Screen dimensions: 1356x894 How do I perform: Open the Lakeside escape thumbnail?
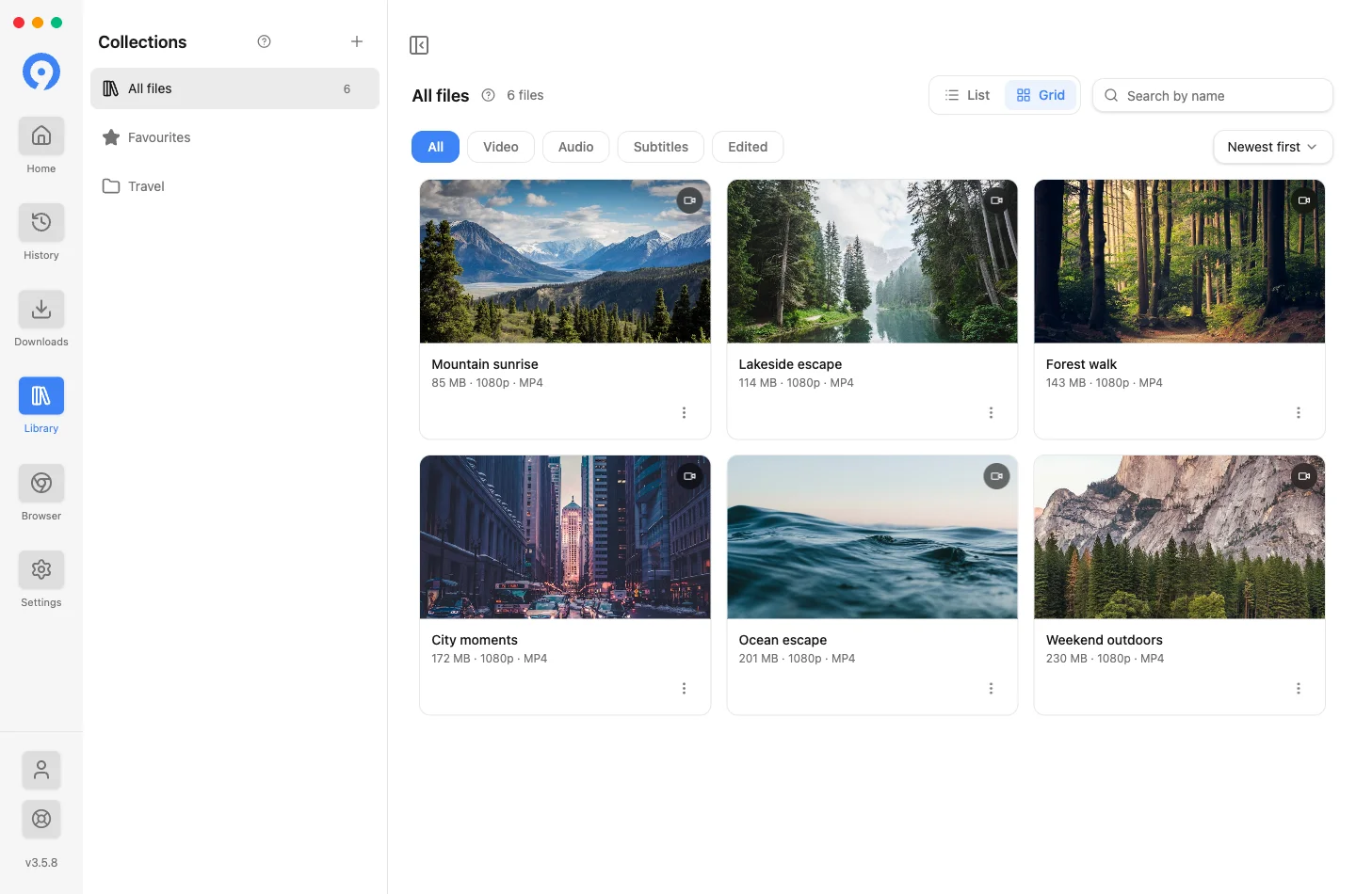pyautogui.click(x=872, y=262)
